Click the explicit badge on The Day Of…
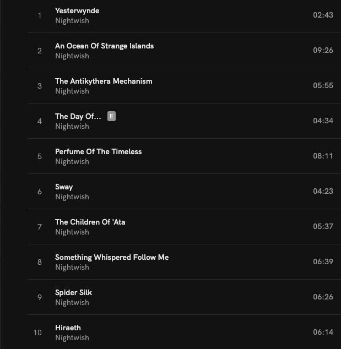341x349 pixels. 112,116
